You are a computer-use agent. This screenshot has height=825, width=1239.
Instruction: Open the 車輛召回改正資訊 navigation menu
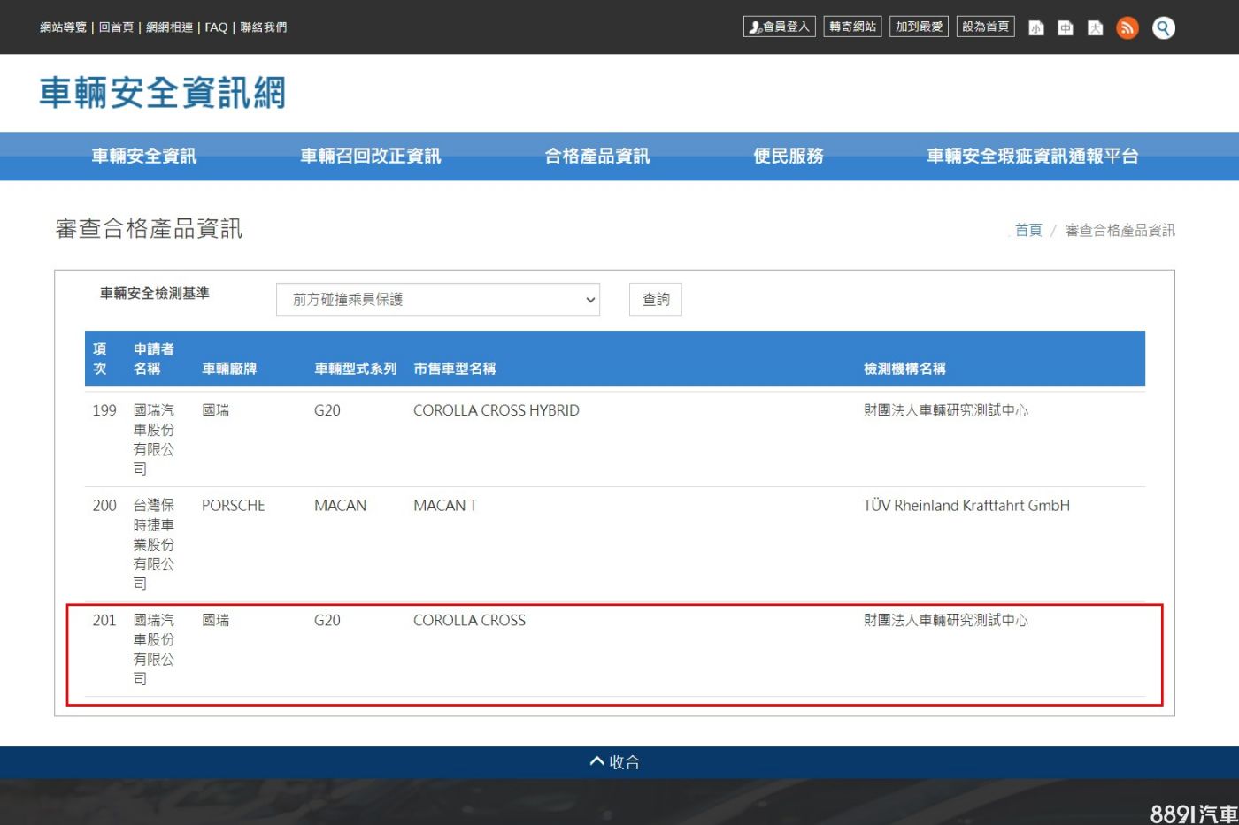(370, 157)
